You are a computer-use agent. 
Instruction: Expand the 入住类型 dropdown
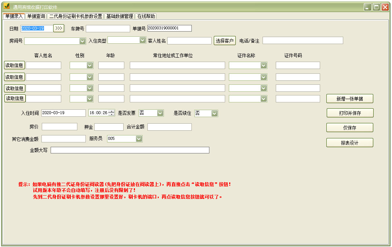point(143,40)
